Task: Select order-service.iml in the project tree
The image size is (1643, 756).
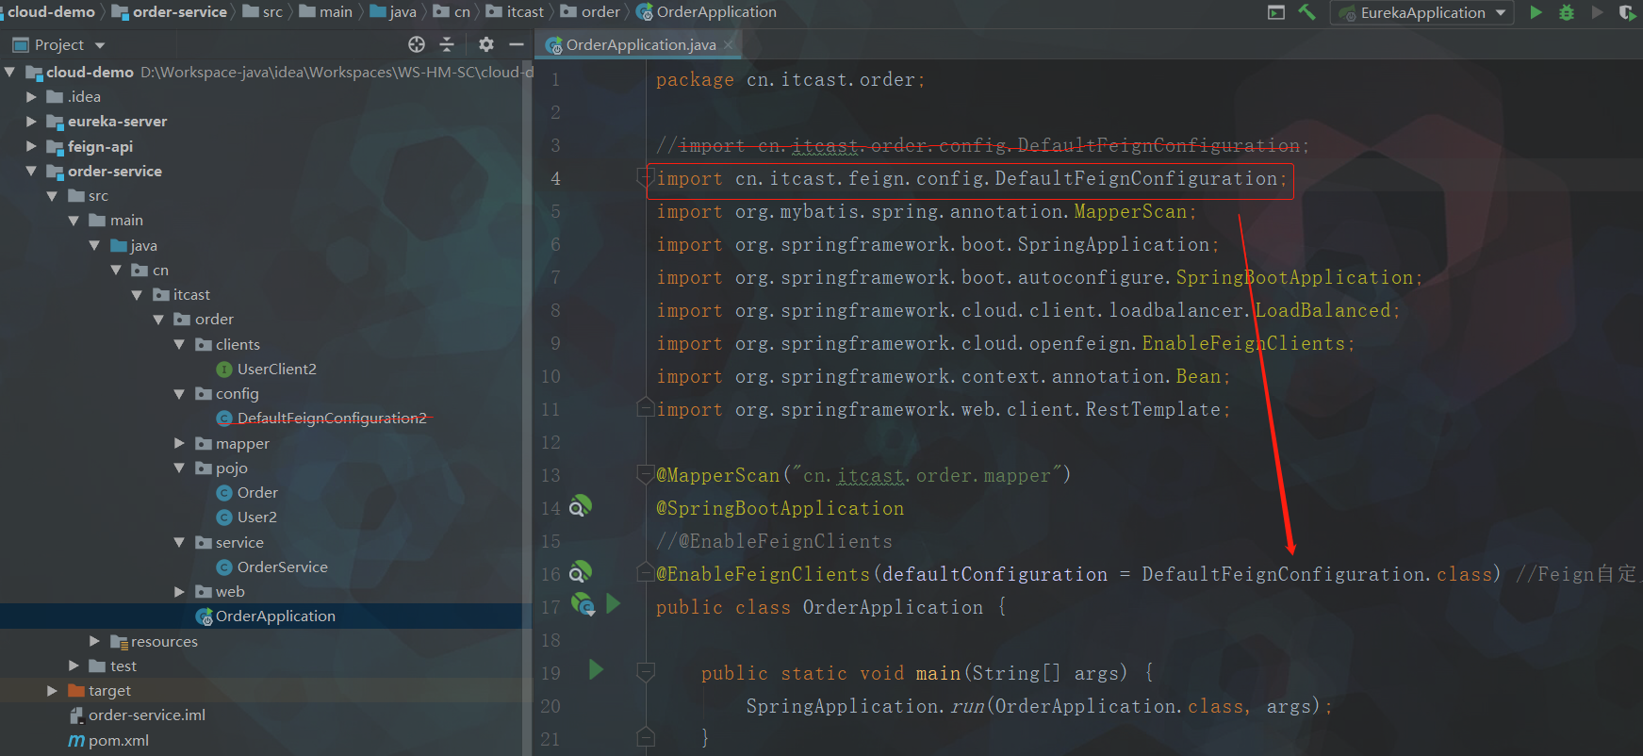Action: pyautogui.click(x=147, y=715)
